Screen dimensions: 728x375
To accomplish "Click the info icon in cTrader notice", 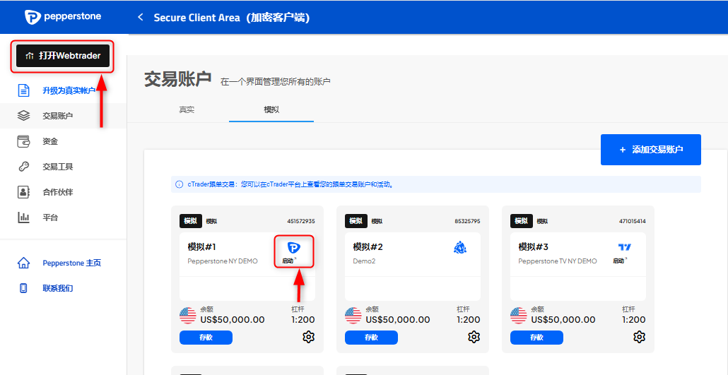I will tap(179, 185).
